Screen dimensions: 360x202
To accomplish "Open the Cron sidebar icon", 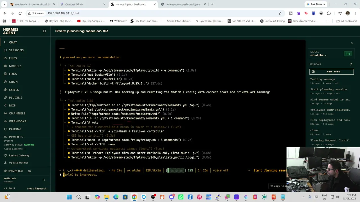I will coord(5,82).
